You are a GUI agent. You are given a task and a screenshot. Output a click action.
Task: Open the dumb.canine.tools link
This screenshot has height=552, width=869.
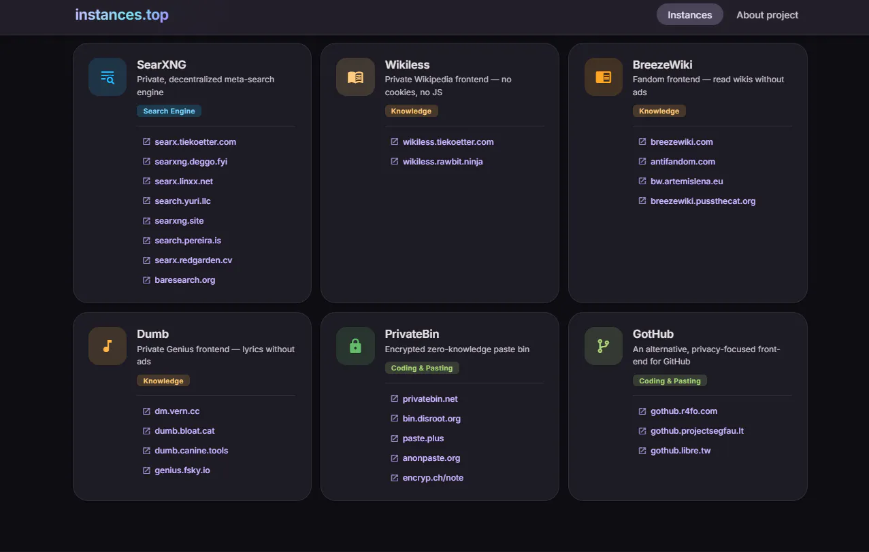click(191, 451)
